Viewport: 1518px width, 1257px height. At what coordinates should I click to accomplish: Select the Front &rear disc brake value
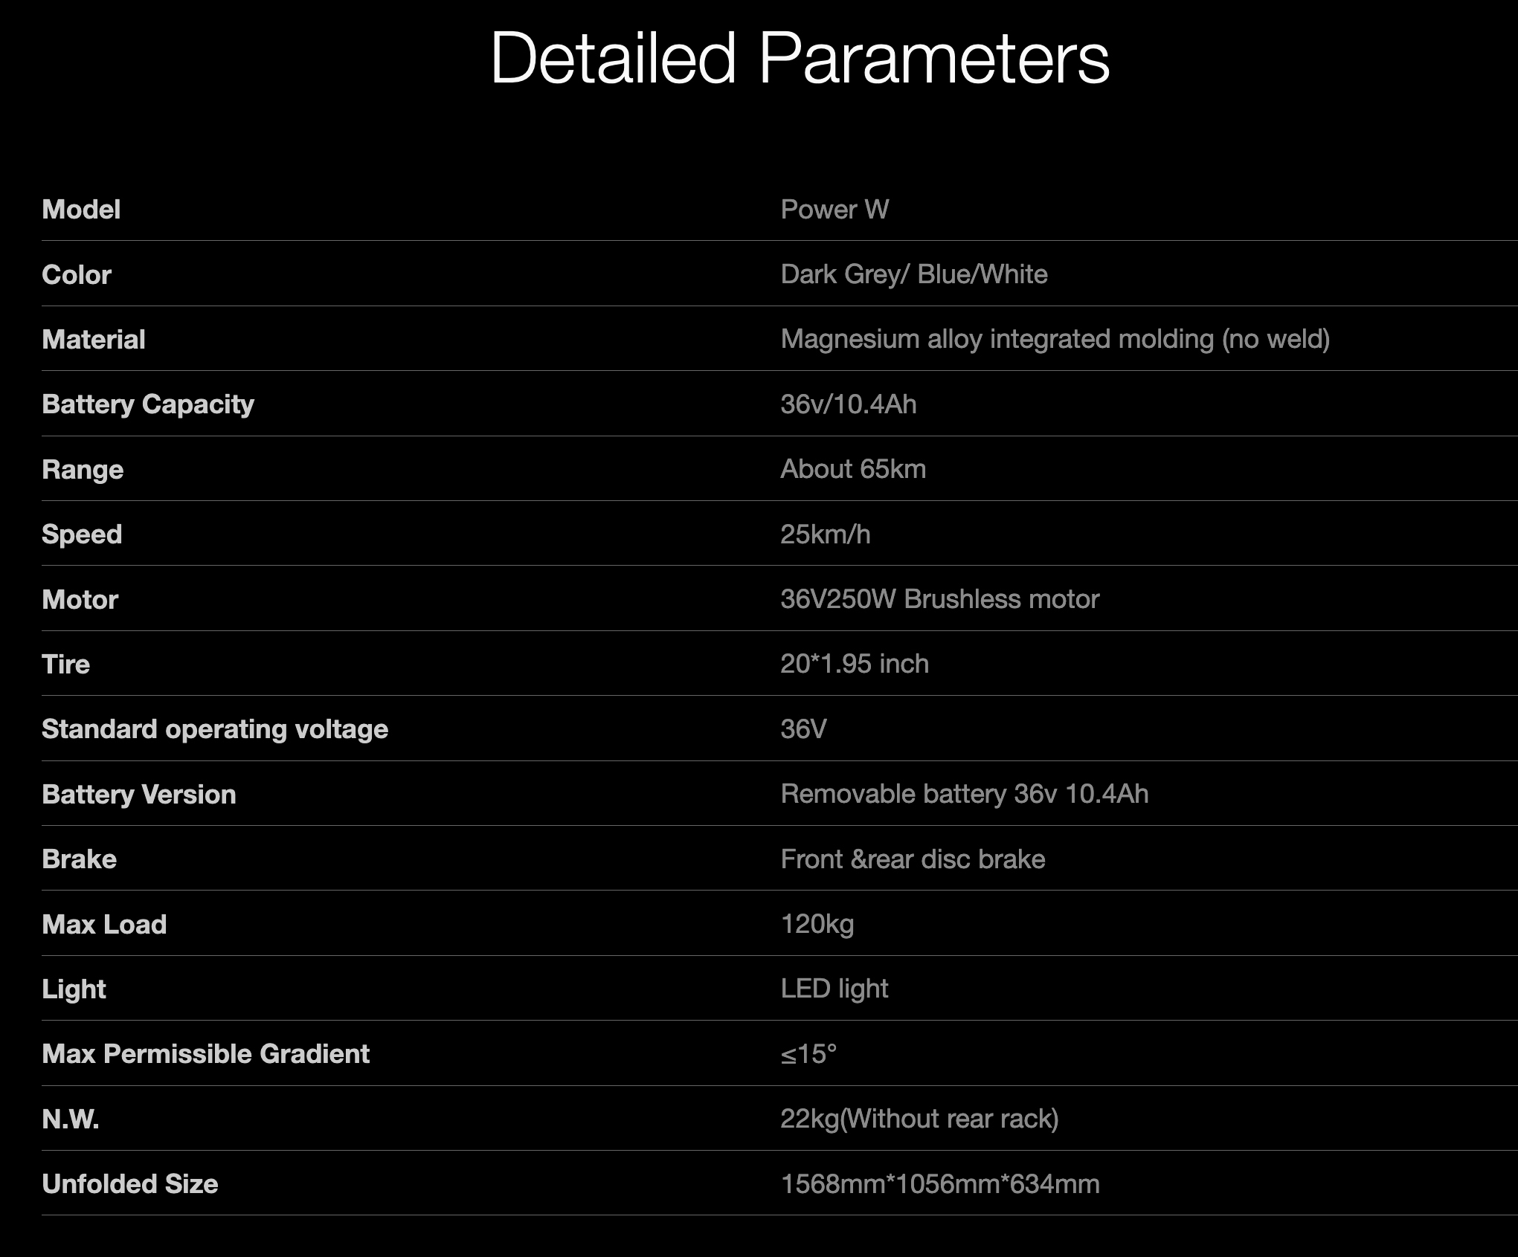913,859
